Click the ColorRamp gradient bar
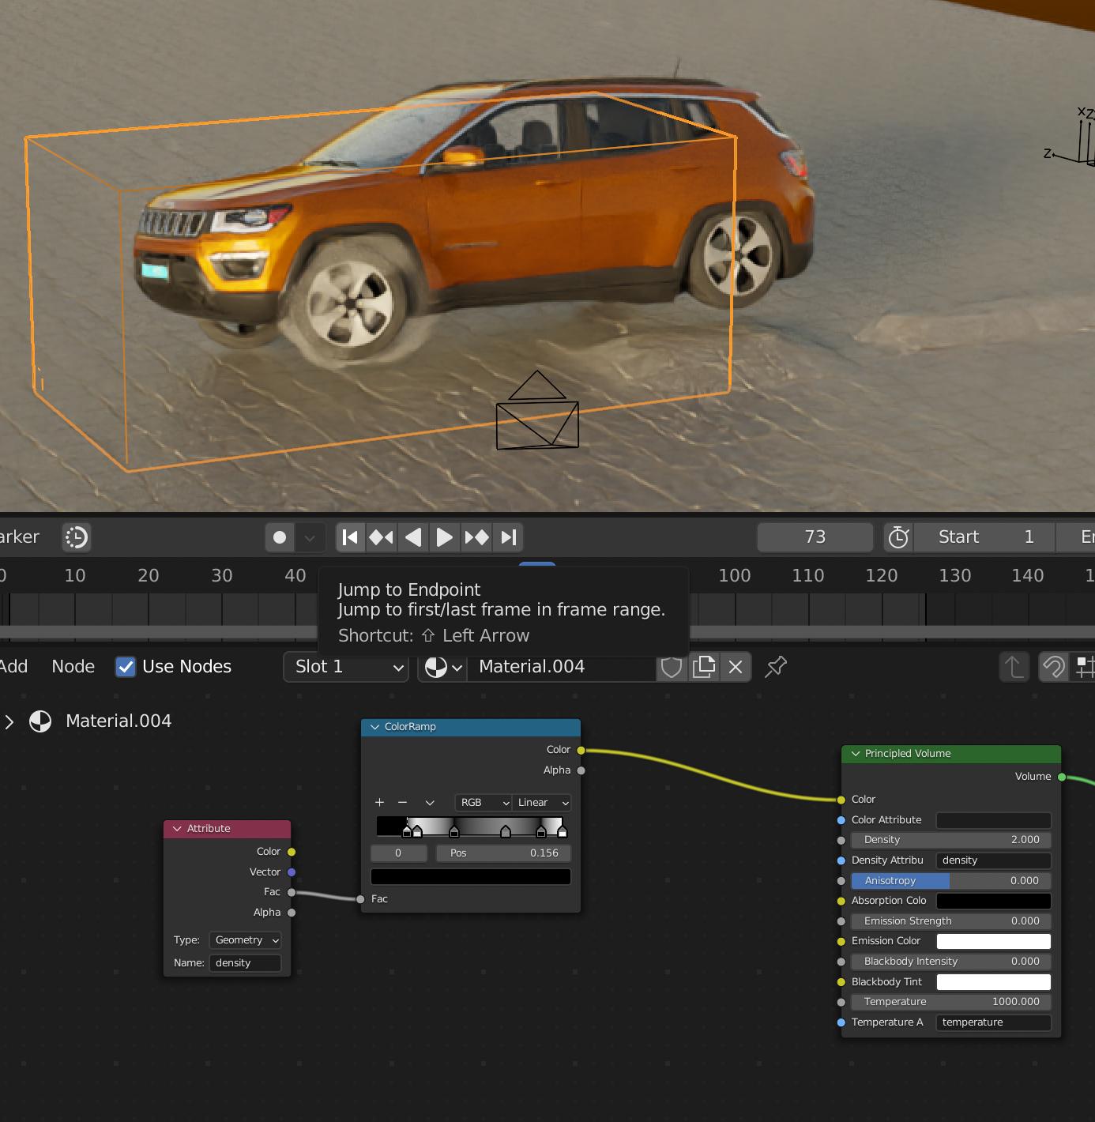1095x1122 pixels. click(x=470, y=826)
